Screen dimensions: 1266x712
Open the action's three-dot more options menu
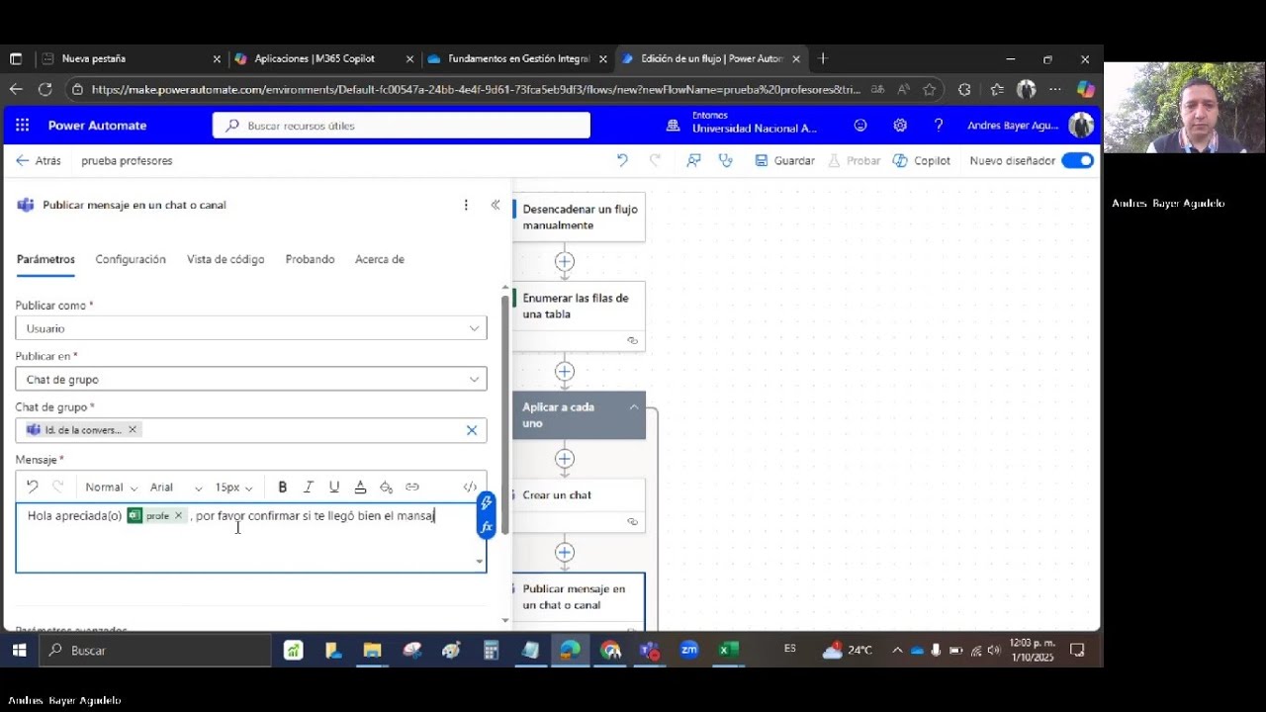(466, 205)
